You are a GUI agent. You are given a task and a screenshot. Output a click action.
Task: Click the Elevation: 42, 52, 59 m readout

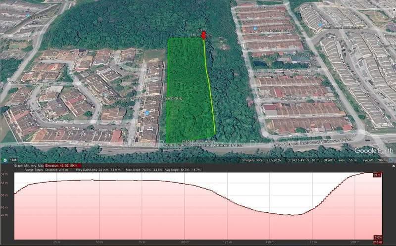tap(63, 166)
